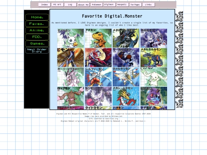Open the Fan Pages section
The height and width of the screenshot is (155, 207).
135,5
